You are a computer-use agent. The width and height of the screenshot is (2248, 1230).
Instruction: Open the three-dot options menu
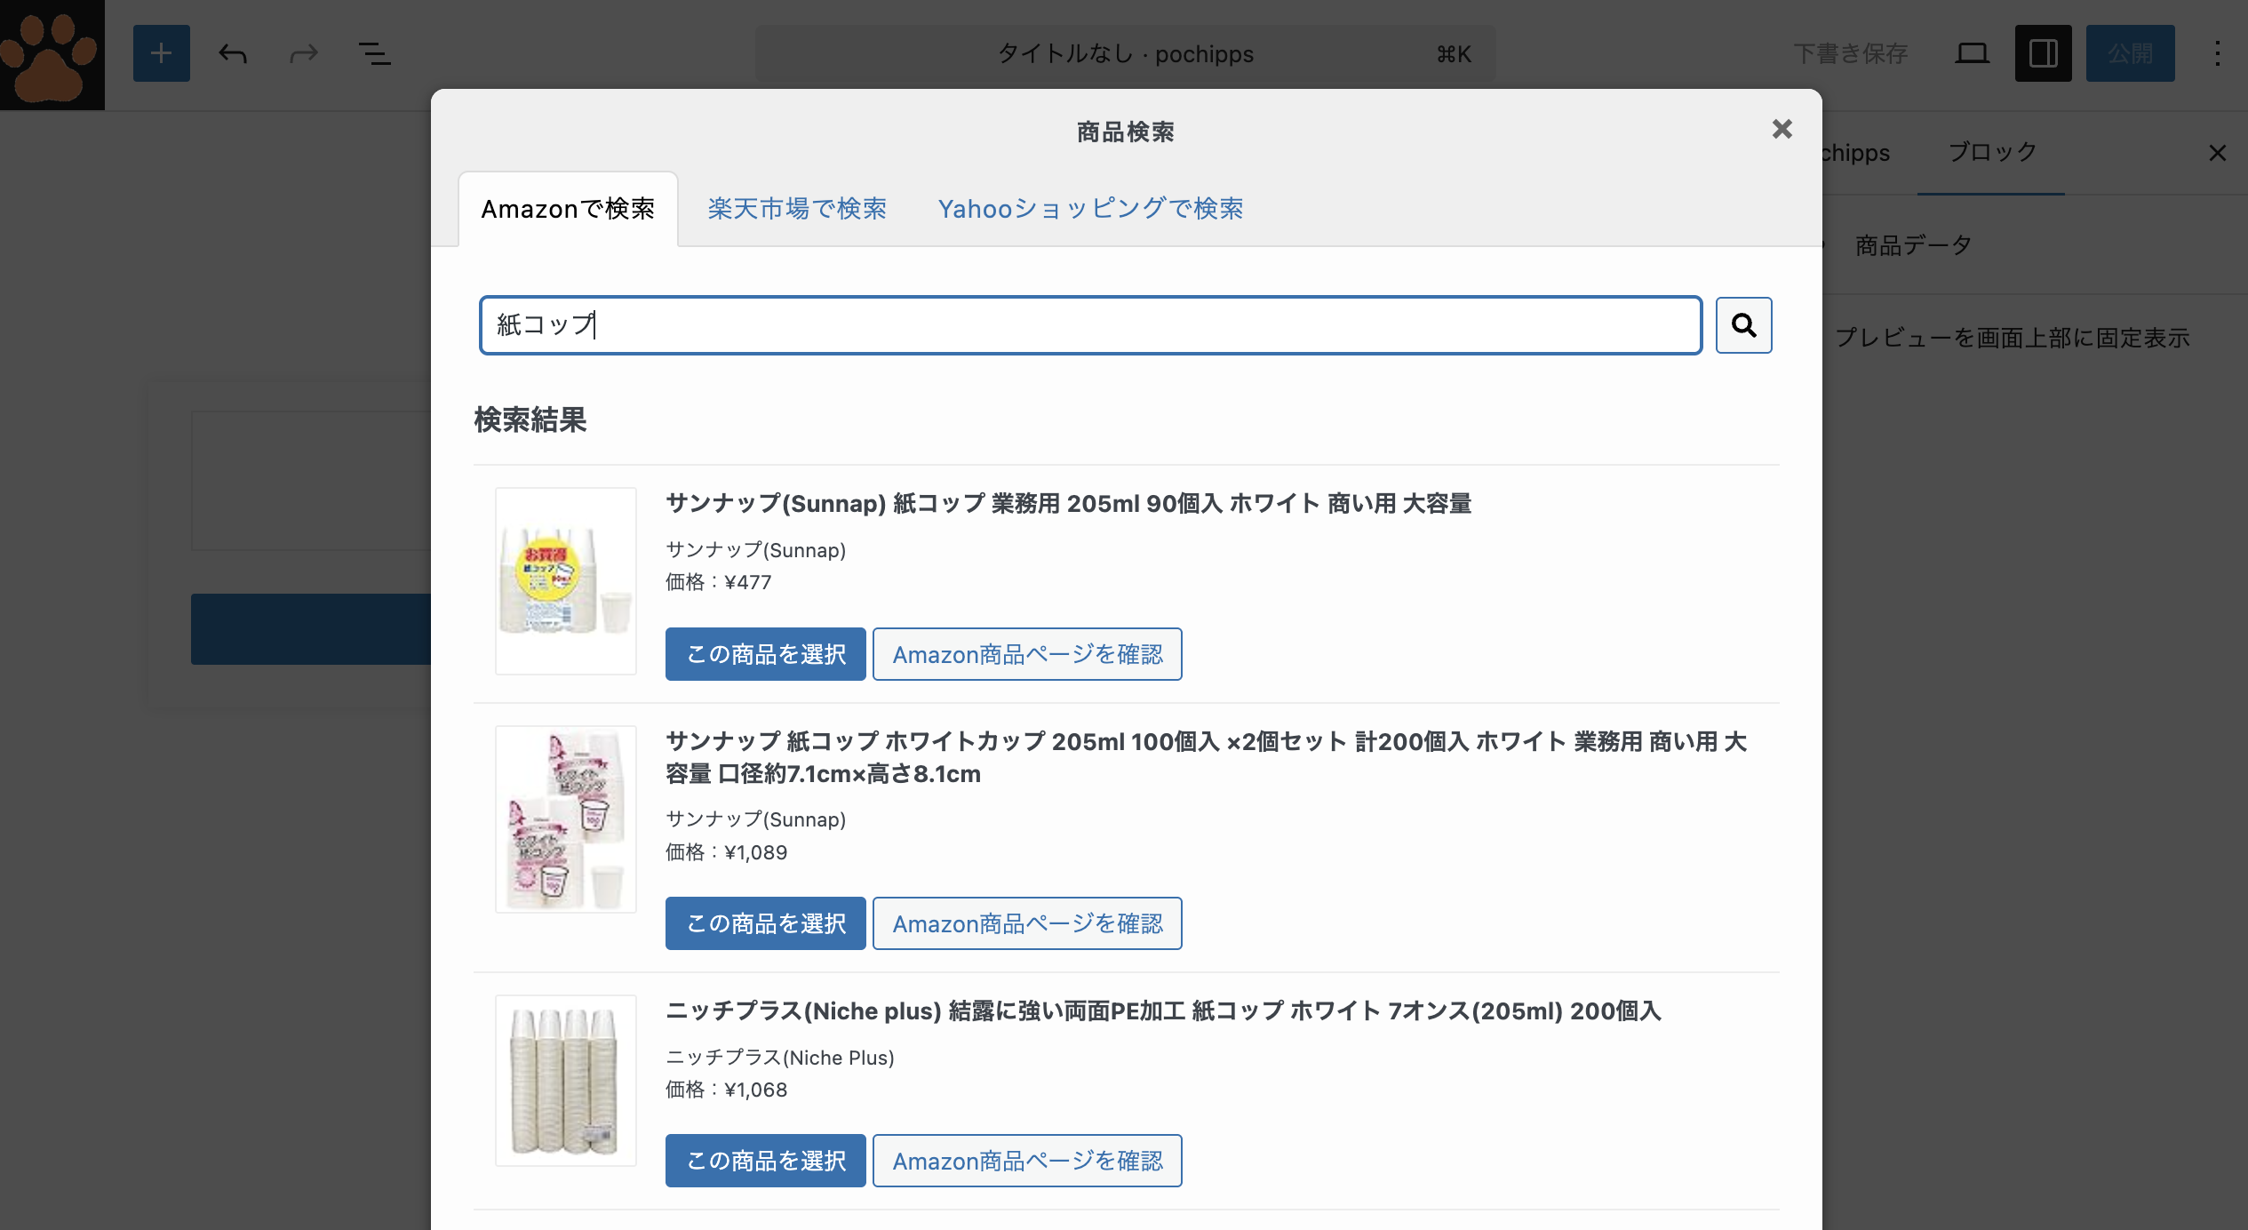tap(2217, 53)
